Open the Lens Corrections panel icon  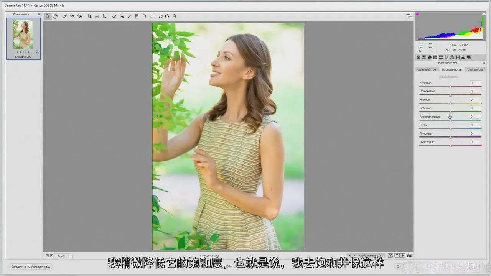[447, 57]
